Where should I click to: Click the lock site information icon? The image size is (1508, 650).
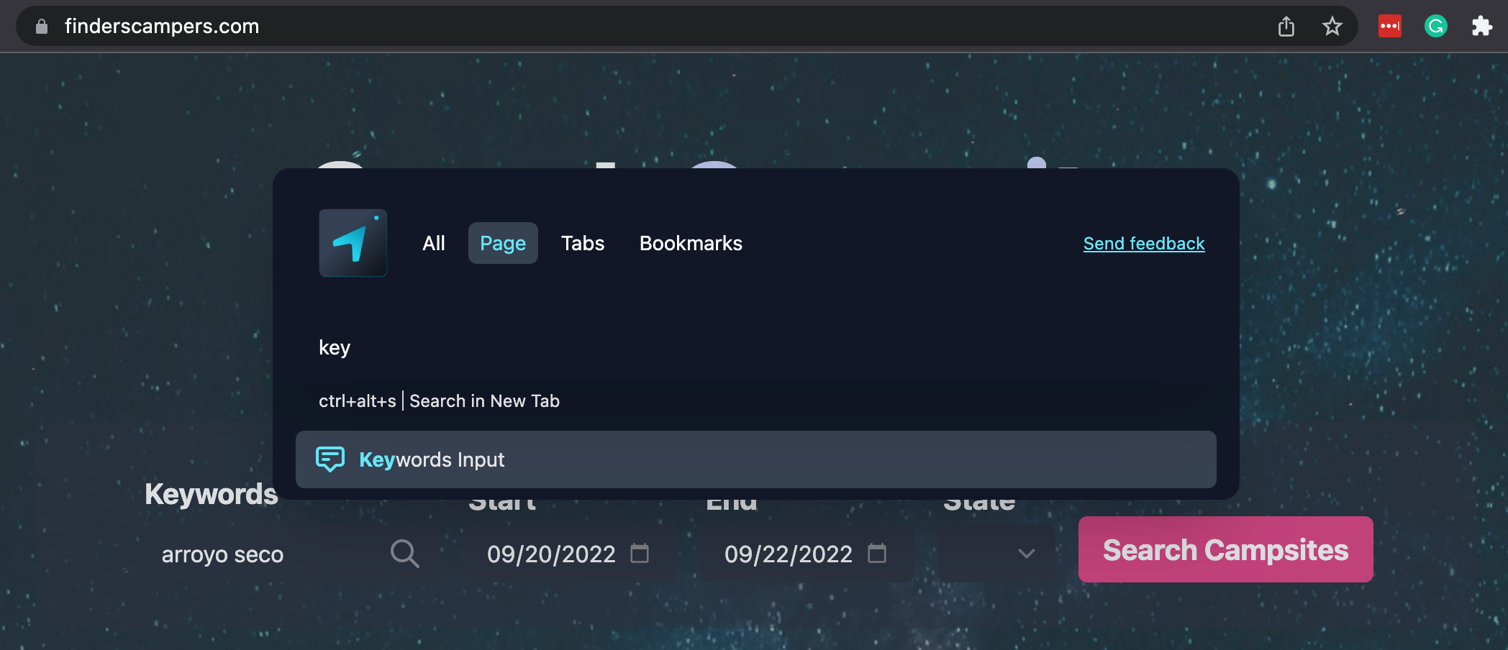click(42, 27)
